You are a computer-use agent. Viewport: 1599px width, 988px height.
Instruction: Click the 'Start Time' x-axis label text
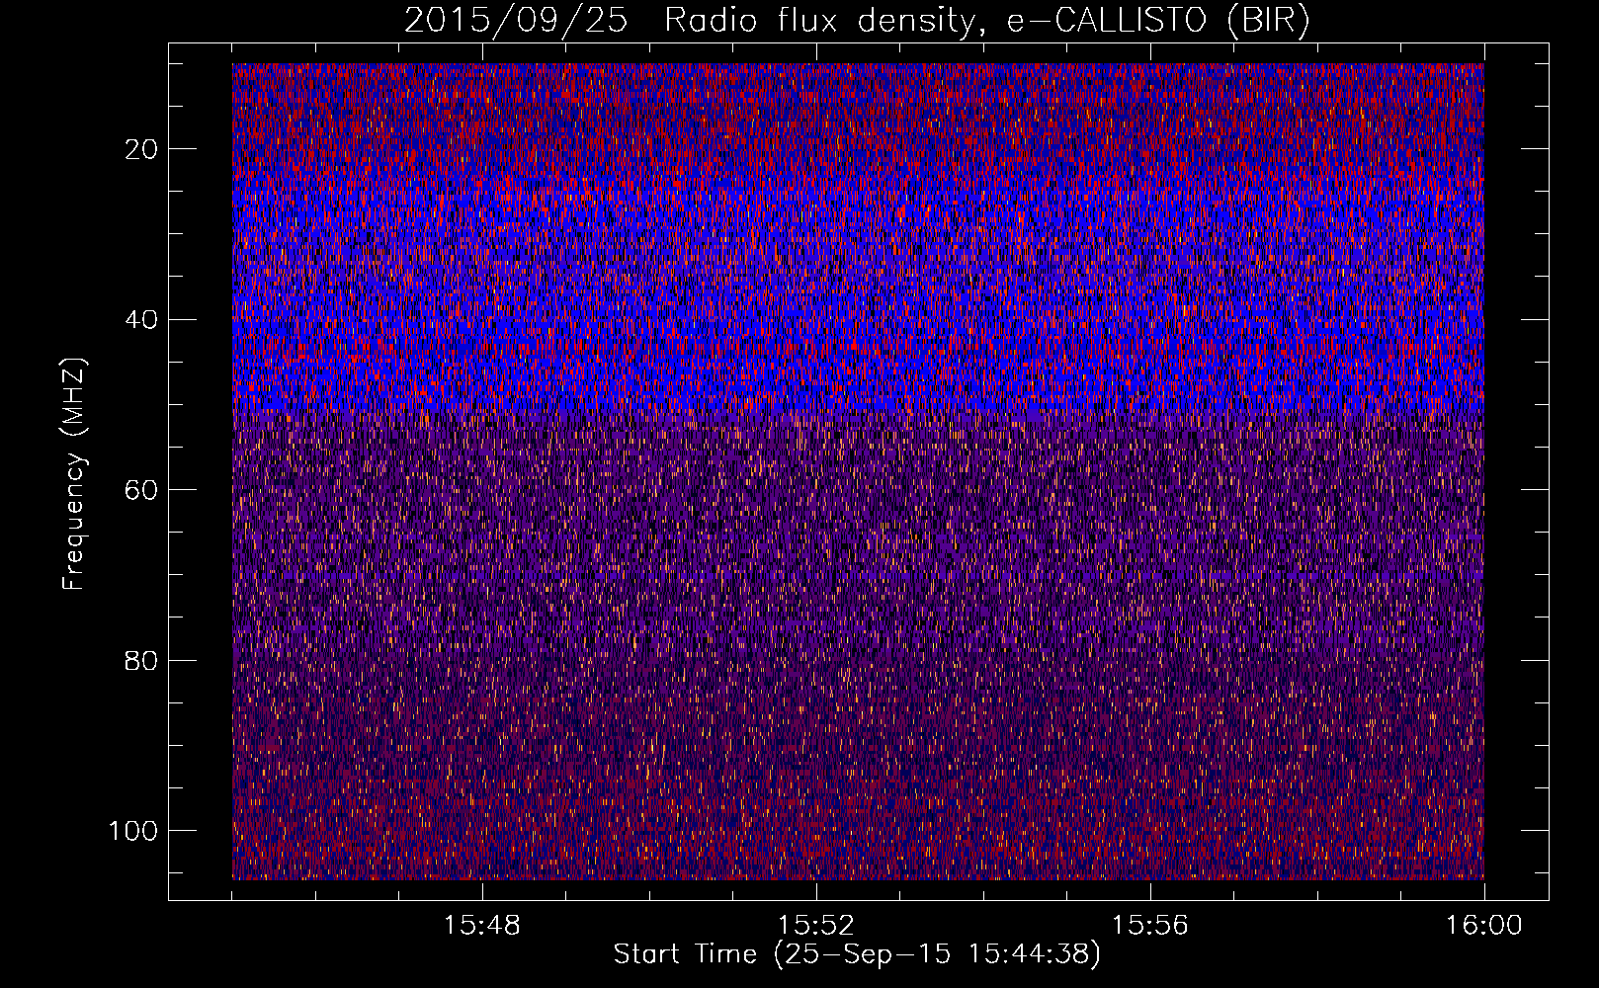[x=686, y=954]
